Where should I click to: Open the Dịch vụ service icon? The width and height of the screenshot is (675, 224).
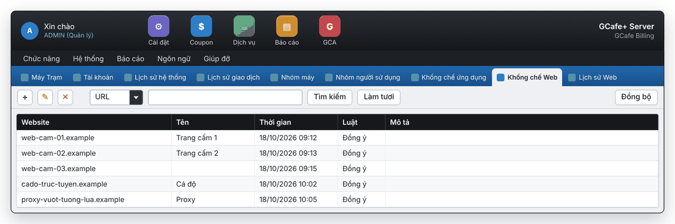coord(244,26)
